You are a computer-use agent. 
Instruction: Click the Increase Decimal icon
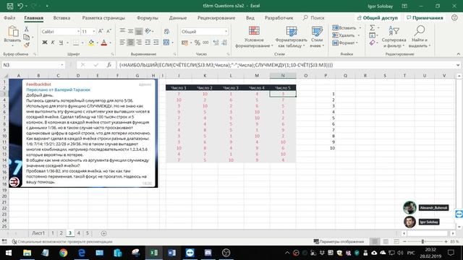[x=216, y=43]
